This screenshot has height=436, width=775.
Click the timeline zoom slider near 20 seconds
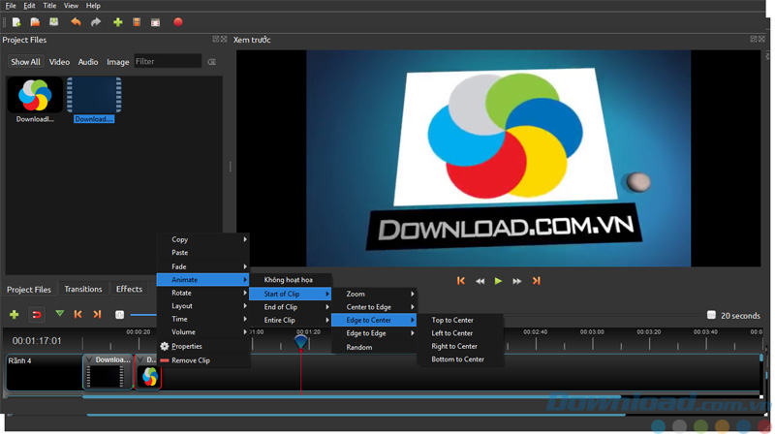click(x=711, y=315)
